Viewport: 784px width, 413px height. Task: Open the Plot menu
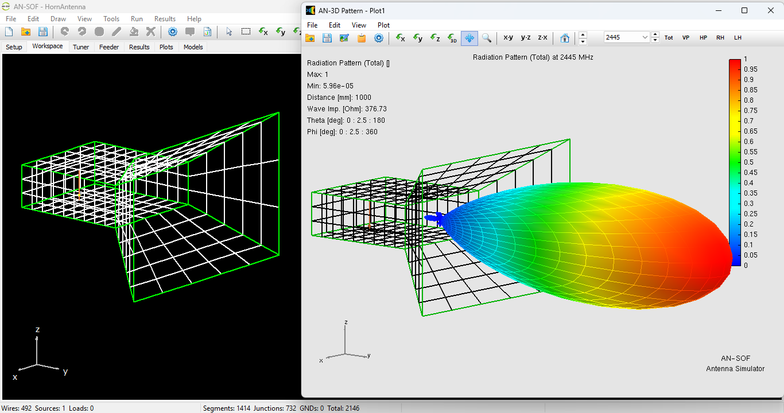click(x=383, y=25)
